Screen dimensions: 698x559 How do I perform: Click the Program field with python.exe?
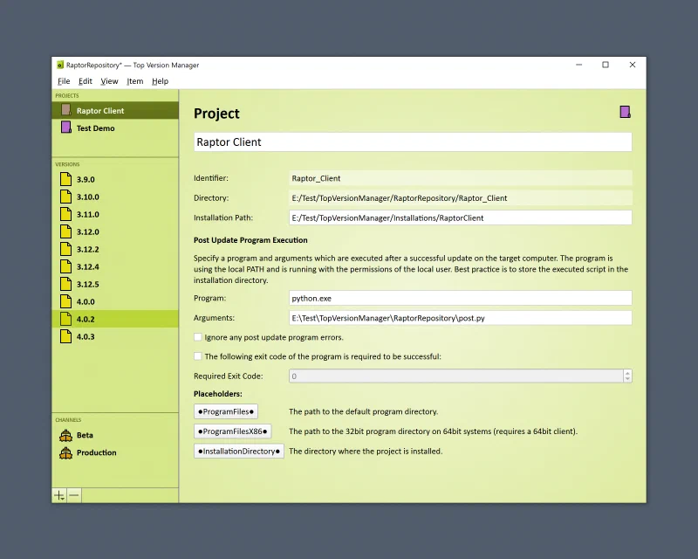tap(461, 298)
